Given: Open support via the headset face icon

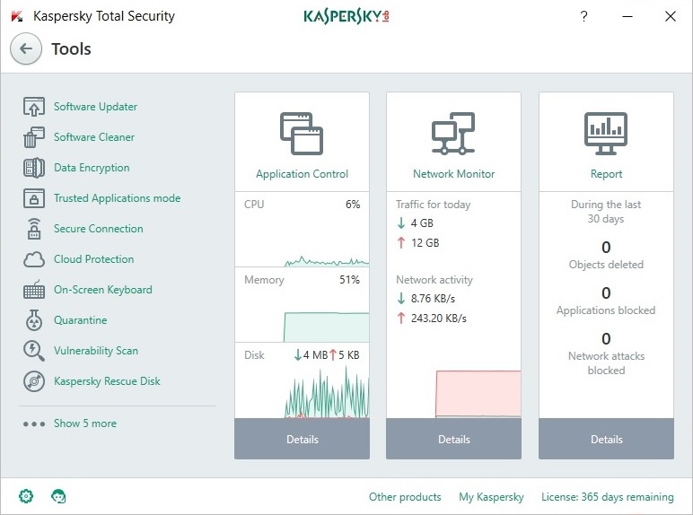Looking at the screenshot, I should (58, 496).
